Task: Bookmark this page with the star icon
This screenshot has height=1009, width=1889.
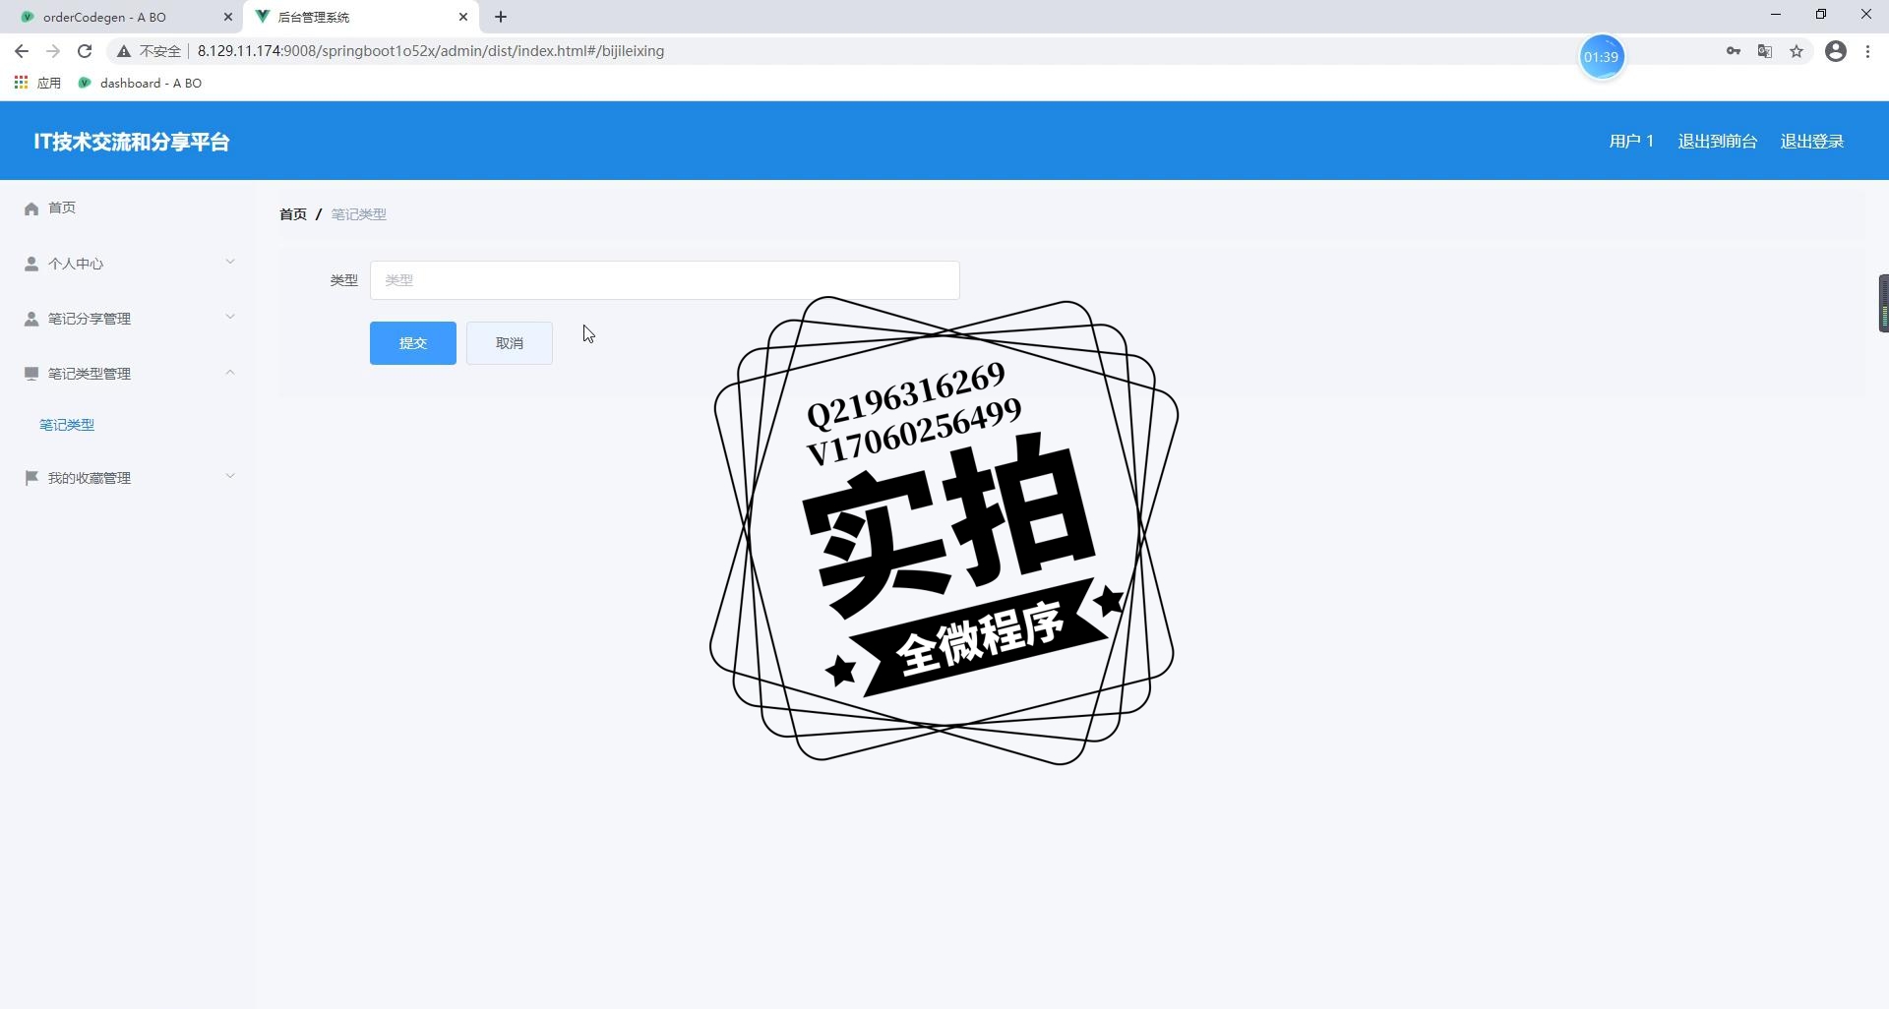Action: click(1797, 51)
